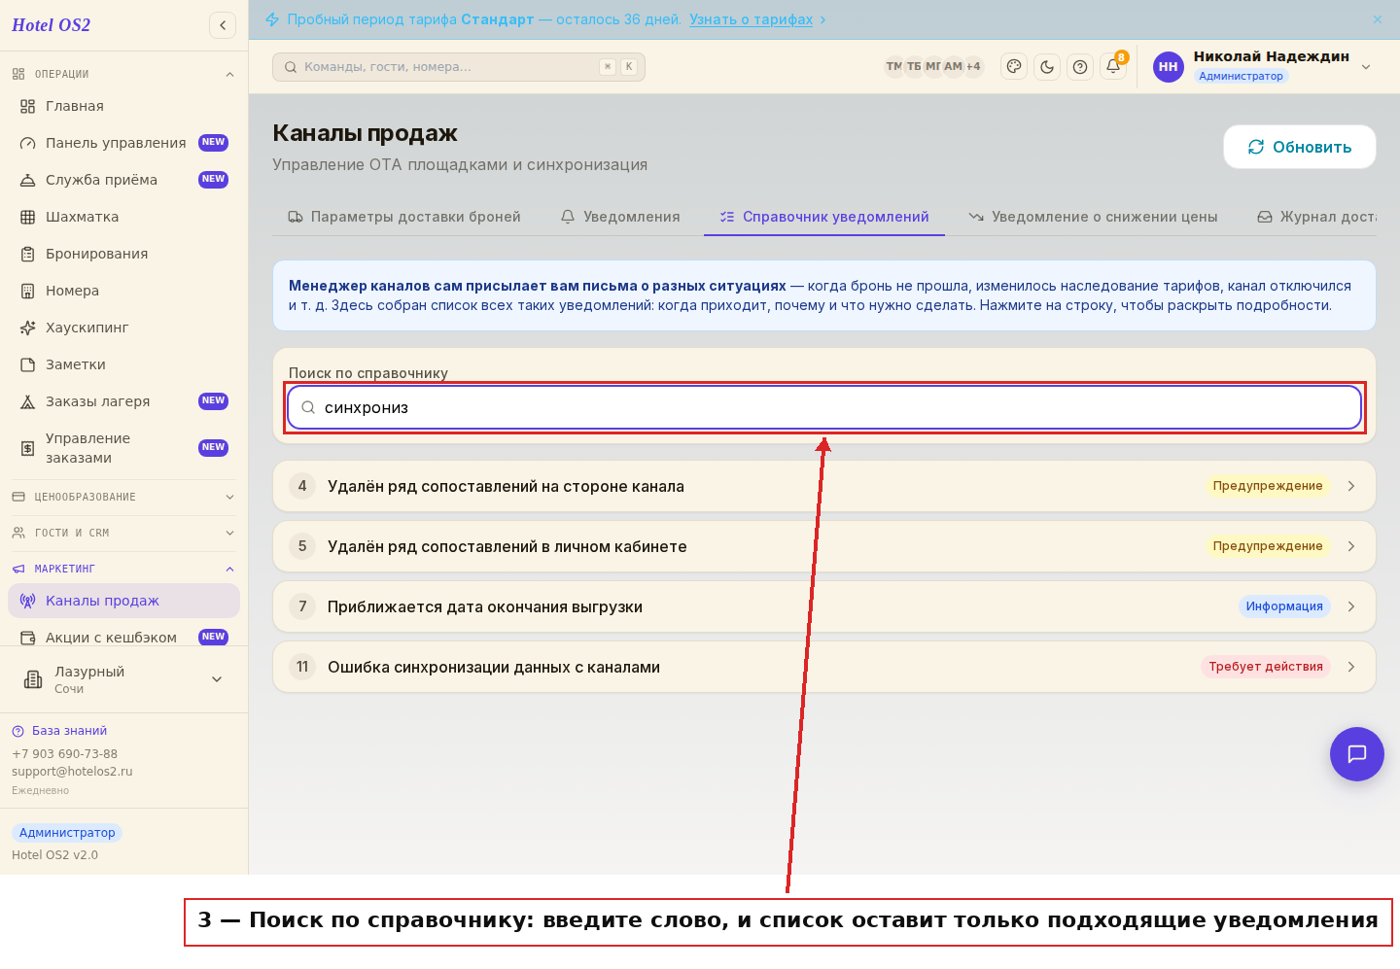
Task: Open the chat support floating button
Action: pos(1357,754)
